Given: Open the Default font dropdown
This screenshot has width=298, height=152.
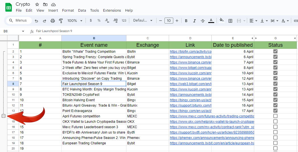Looking at the screenshot, I should pyautogui.click(x=143, y=20).
